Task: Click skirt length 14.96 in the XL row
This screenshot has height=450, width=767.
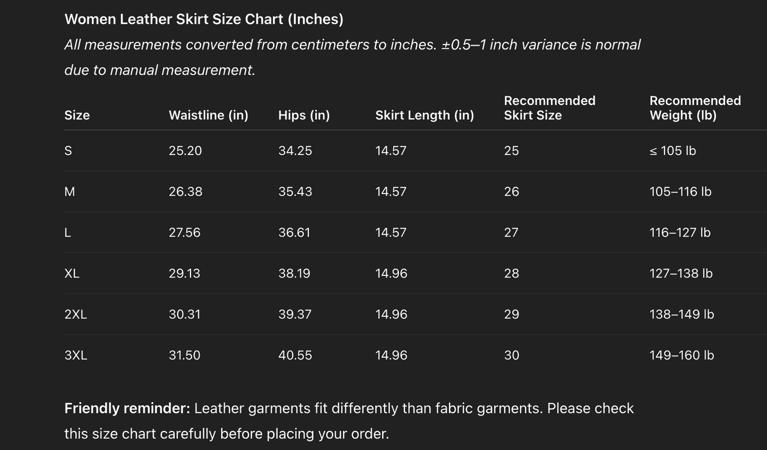Action: click(x=391, y=273)
